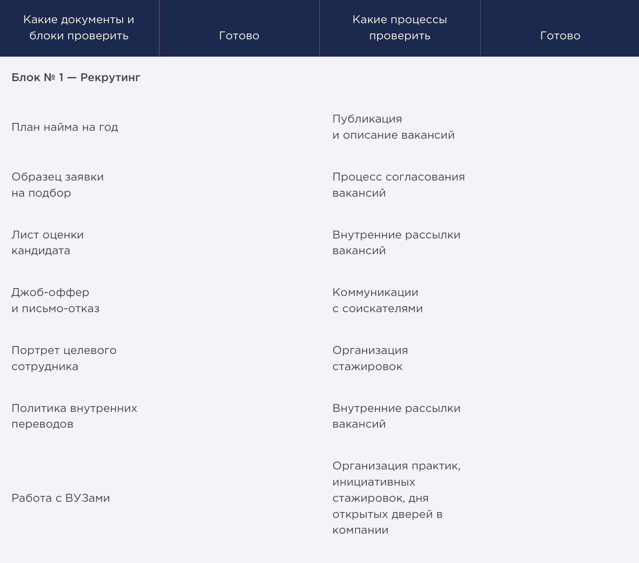
Task: Mark 'Готово' cell next to 'План найма на год'
Action: pos(239,127)
